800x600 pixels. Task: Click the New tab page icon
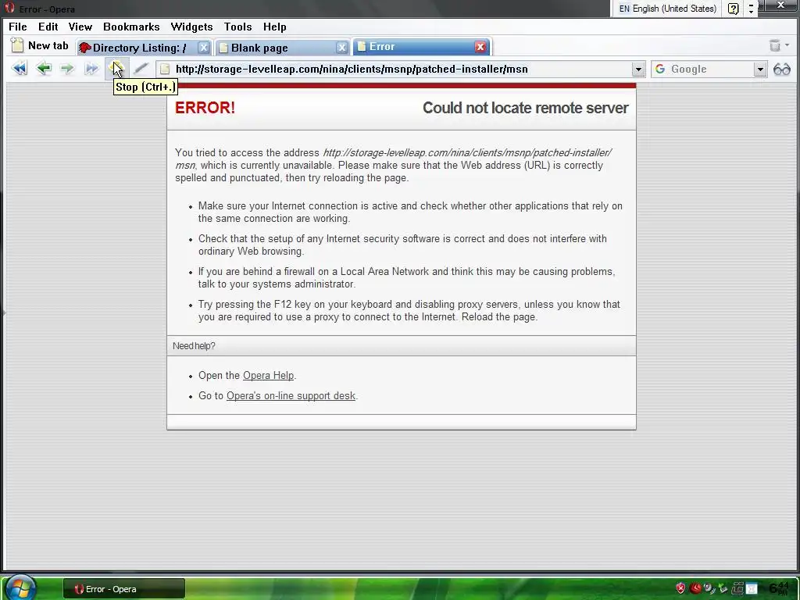pos(17,45)
